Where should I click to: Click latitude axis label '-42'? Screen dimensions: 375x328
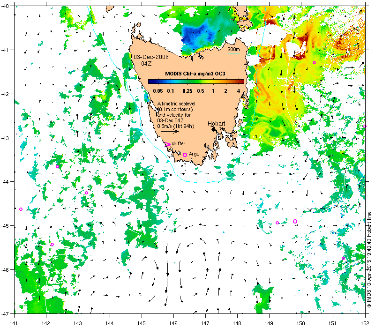click(x=5, y=94)
